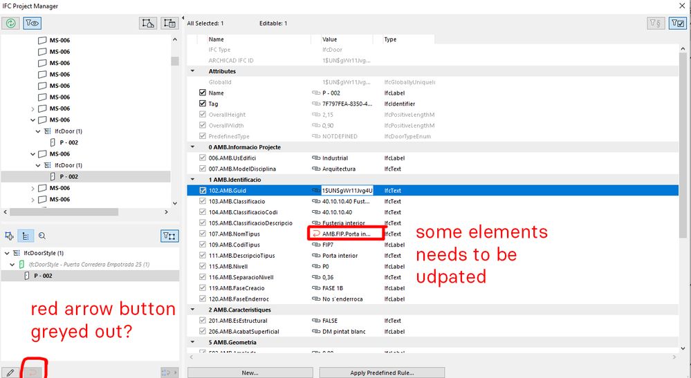Click the assignments shape toolbar icon

pyautogui.click(x=147, y=23)
